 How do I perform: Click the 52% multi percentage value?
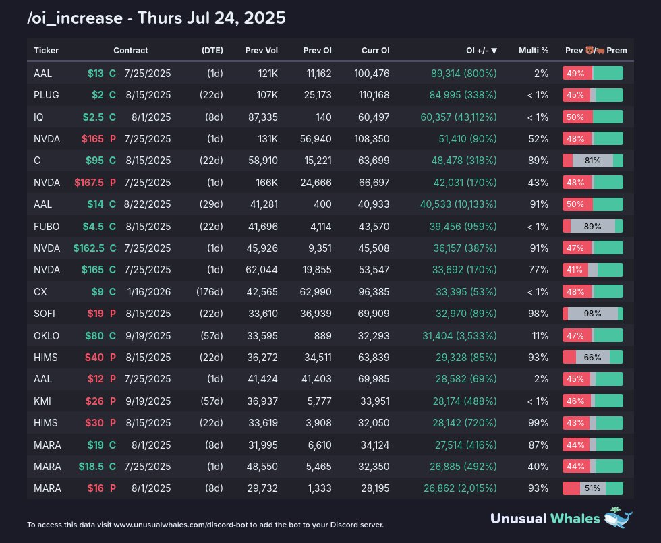pos(538,139)
